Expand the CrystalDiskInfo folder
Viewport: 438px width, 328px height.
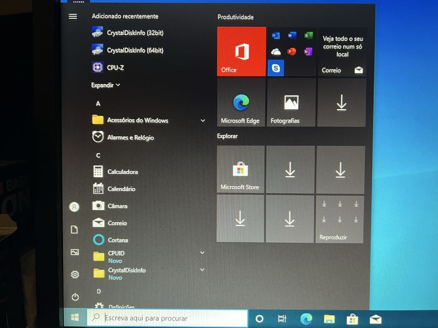click(x=149, y=273)
